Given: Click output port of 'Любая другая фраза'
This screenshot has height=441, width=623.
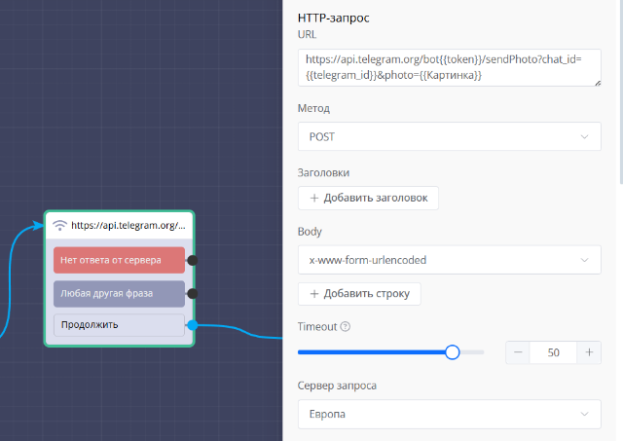Looking at the screenshot, I should (x=192, y=293).
